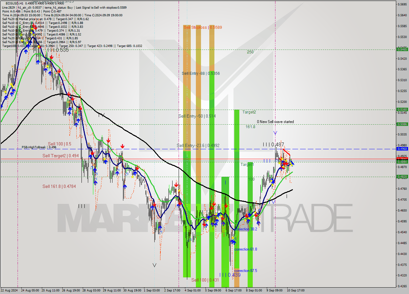Click the "6 Sep 17:00" time axis label

234,290
